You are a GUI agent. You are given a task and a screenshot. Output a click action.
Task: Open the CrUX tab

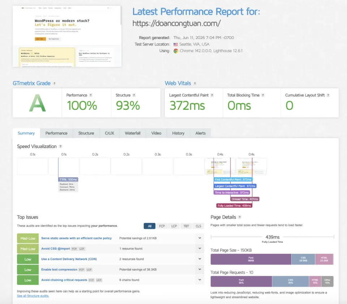pos(109,133)
